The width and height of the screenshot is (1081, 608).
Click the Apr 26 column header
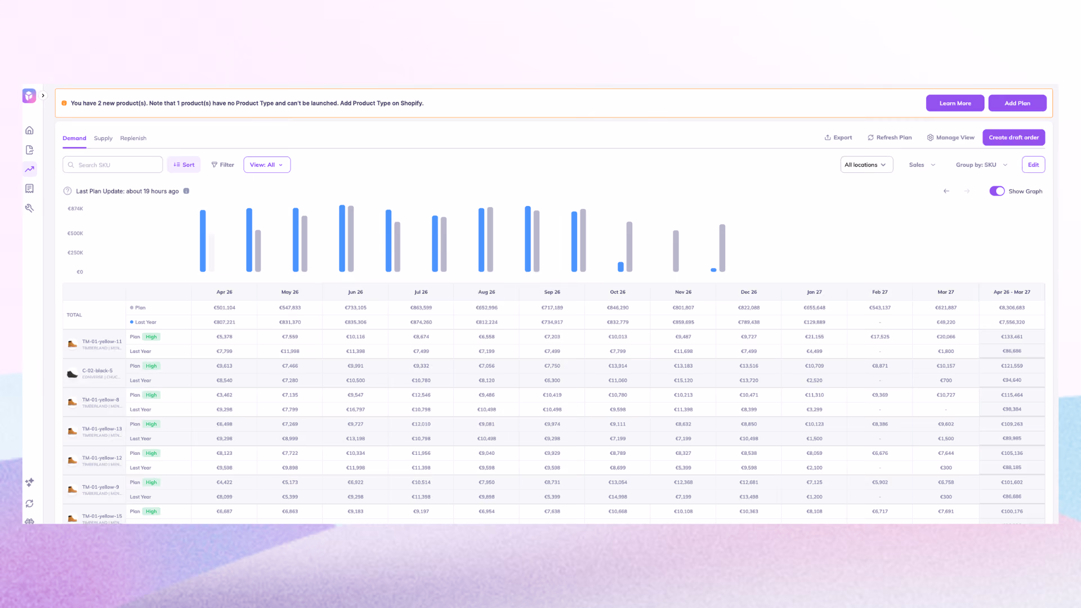point(224,292)
